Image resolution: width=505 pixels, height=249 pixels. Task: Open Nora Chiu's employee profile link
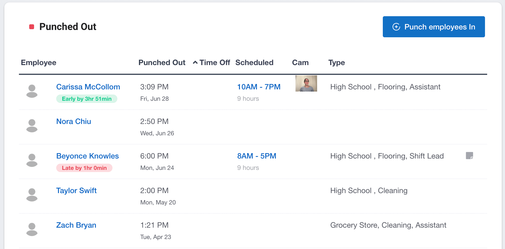click(x=74, y=122)
